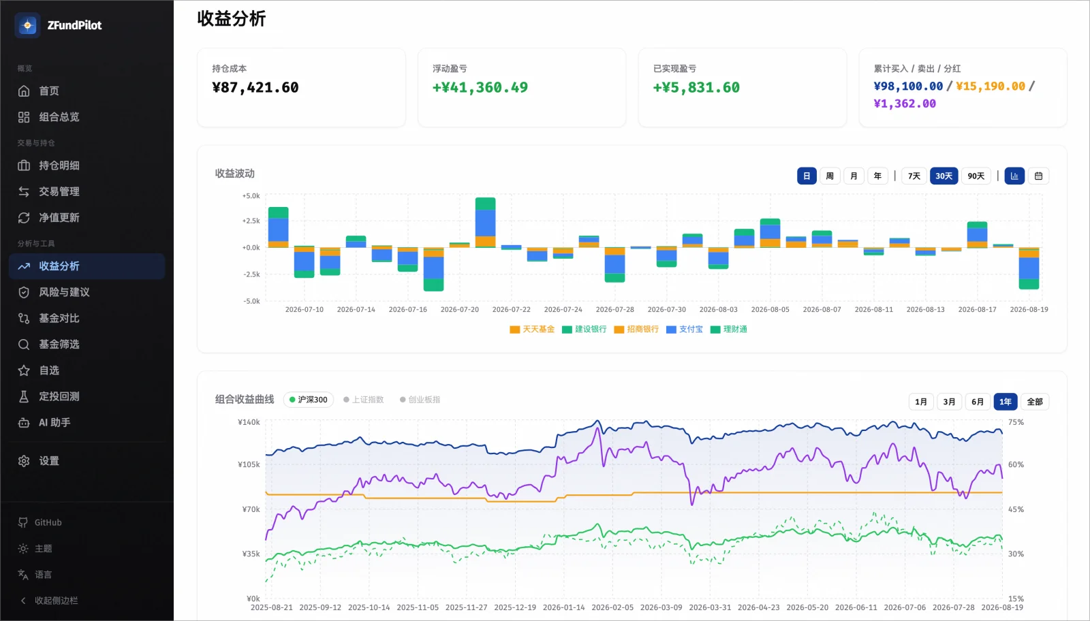Enable the 创业板指 benchmark
This screenshot has height=621, width=1090.
pyautogui.click(x=420, y=400)
